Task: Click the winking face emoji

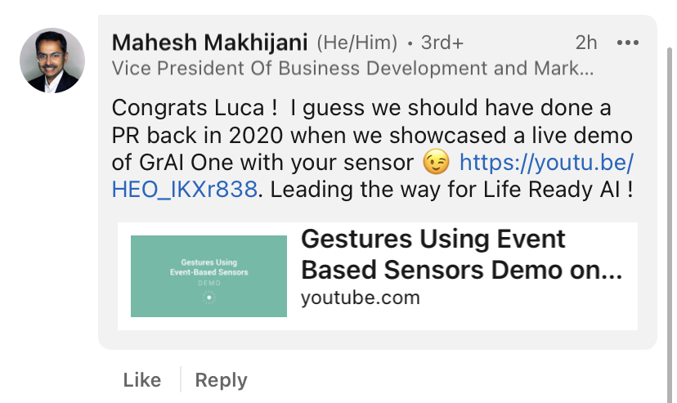Action: pyautogui.click(x=437, y=163)
